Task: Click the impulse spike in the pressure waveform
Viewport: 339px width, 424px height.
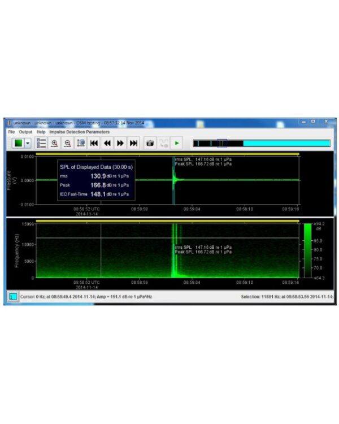Action: coord(174,180)
